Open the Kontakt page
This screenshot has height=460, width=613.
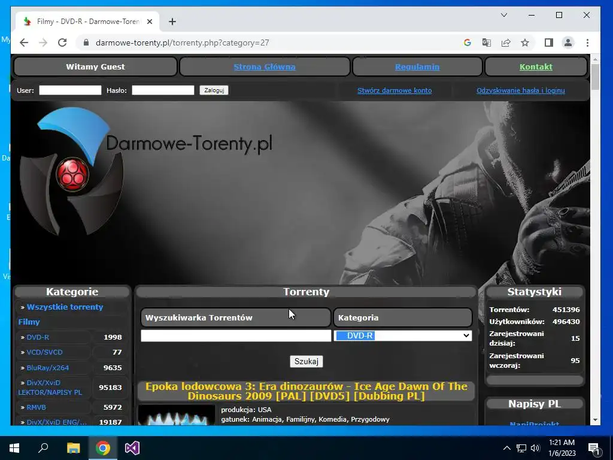tap(536, 67)
